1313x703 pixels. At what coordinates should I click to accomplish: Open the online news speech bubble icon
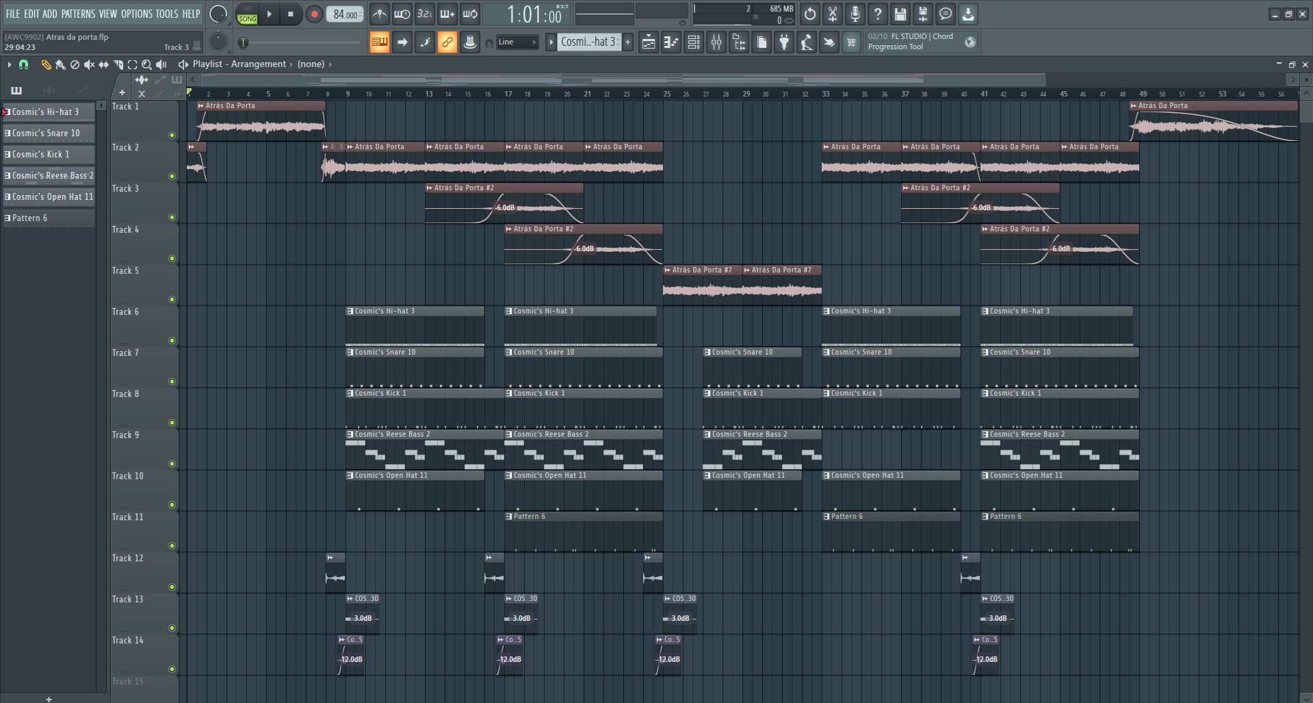click(x=946, y=14)
